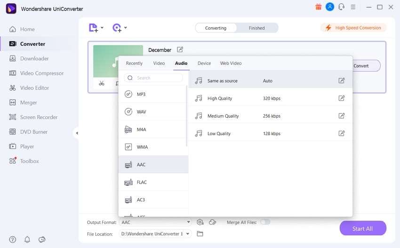Click the format Search field
Screen dimensions: 400x248
click(x=153, y=78)
